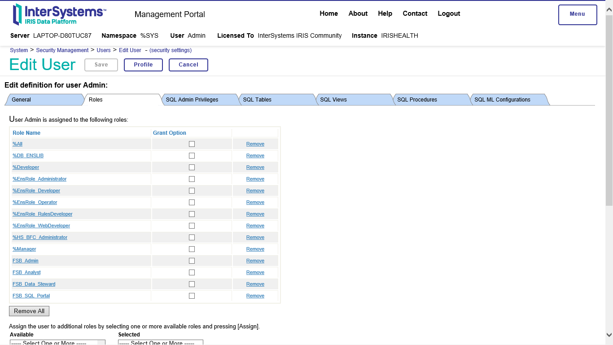The width and height of the screenshot is (613, 345).
Task: Remove the %All role
Action: tap(255, 144)
